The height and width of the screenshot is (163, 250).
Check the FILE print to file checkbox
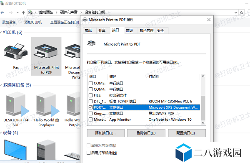click(x=90, y=95)
